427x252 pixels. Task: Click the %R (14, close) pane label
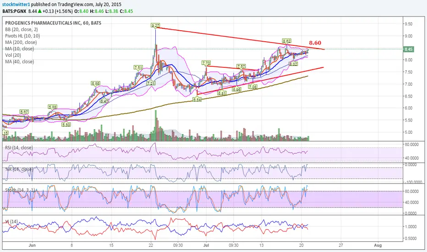click(x=19, y=169)
